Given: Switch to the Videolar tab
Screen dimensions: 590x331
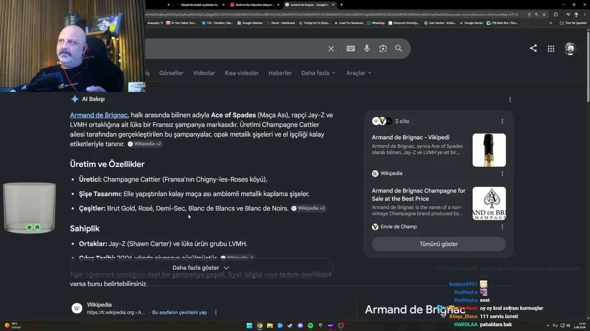Looking at the screenshot, I should (204, 73).
